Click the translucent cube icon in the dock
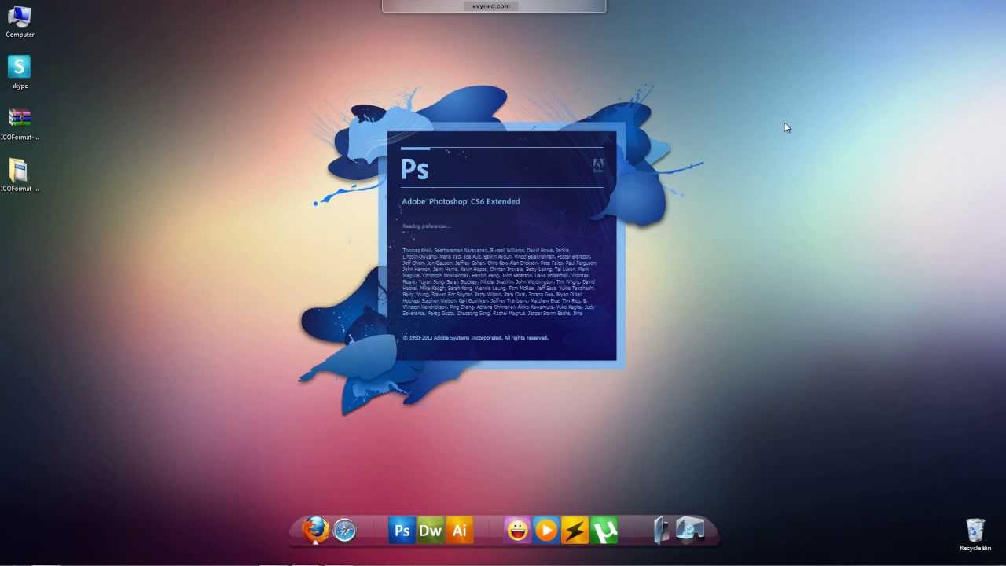1006x566 pixels. (689, 531)
